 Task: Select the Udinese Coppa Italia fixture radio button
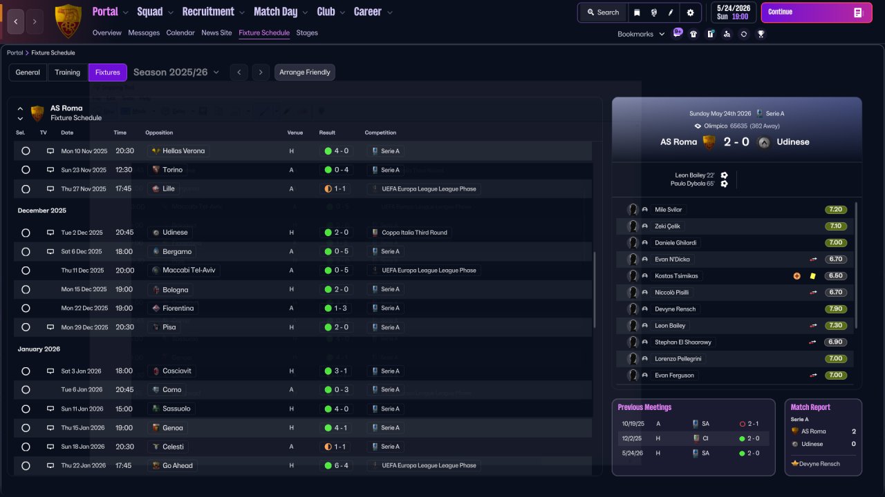click(x=26, y=233)
